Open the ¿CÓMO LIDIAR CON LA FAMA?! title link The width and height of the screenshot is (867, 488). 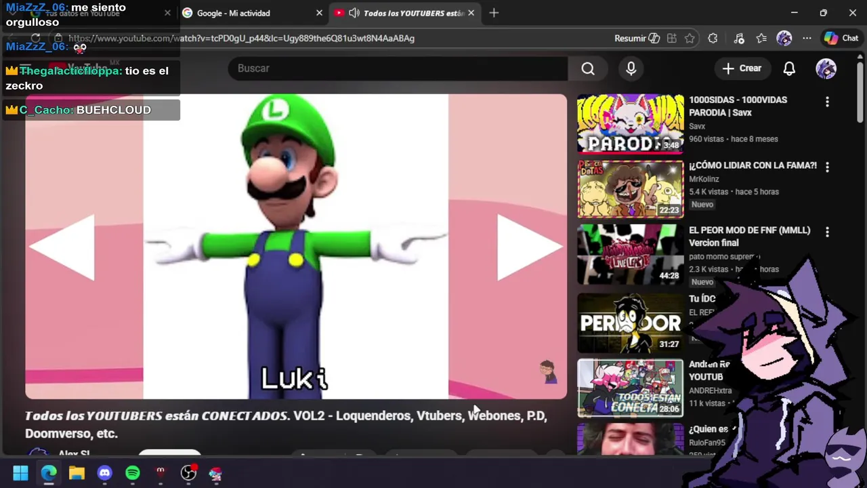click(753, 165)
